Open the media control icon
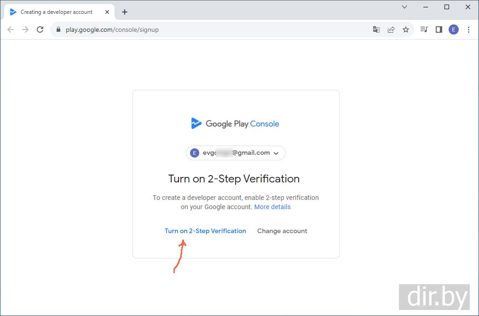The width and height of the screenshot is (479, 316). click(424, 29)
